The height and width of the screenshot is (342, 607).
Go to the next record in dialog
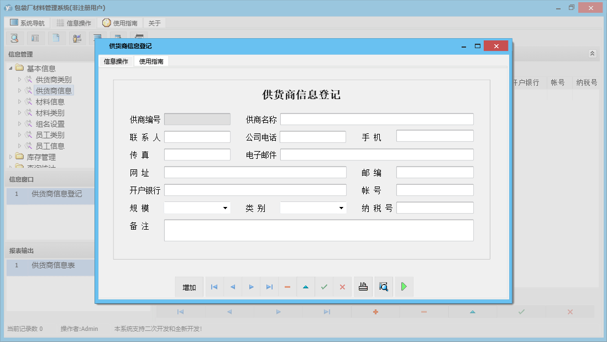[251, 287]
